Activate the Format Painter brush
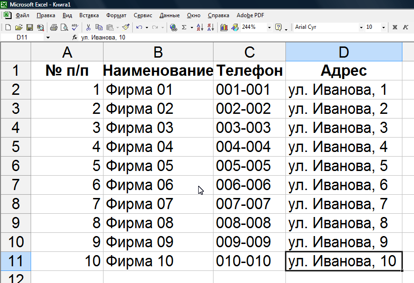This screenshot has height=283, width=414. [x=126, y=27]
